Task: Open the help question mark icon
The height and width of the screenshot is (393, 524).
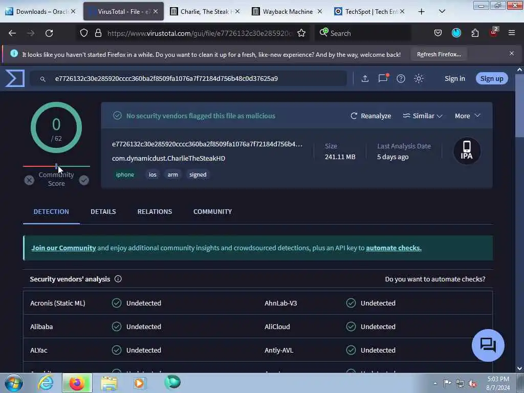Action: (x=401, y=78)
